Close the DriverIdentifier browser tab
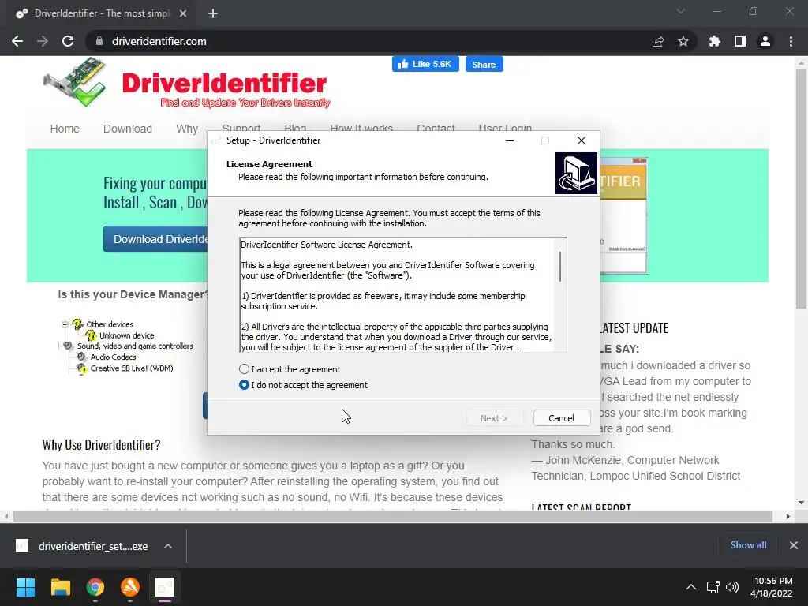 (183, 13)
